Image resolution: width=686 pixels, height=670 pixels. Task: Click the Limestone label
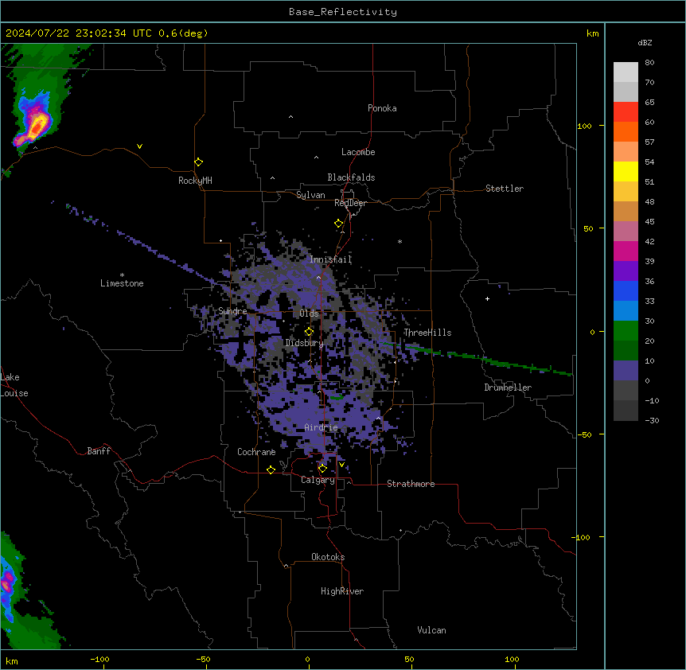(x=122, y=283)
